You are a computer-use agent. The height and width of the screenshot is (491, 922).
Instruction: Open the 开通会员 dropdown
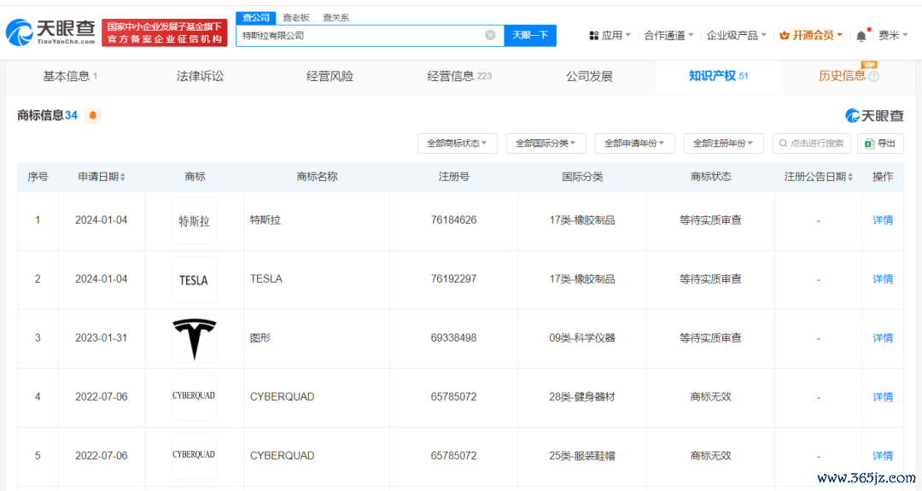click(811, 36)
